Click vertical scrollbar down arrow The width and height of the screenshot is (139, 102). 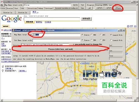(137, 98)
